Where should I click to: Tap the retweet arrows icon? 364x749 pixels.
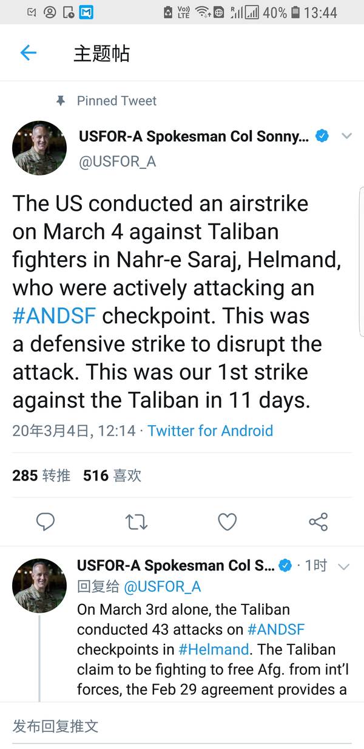(x=136, y=522)
